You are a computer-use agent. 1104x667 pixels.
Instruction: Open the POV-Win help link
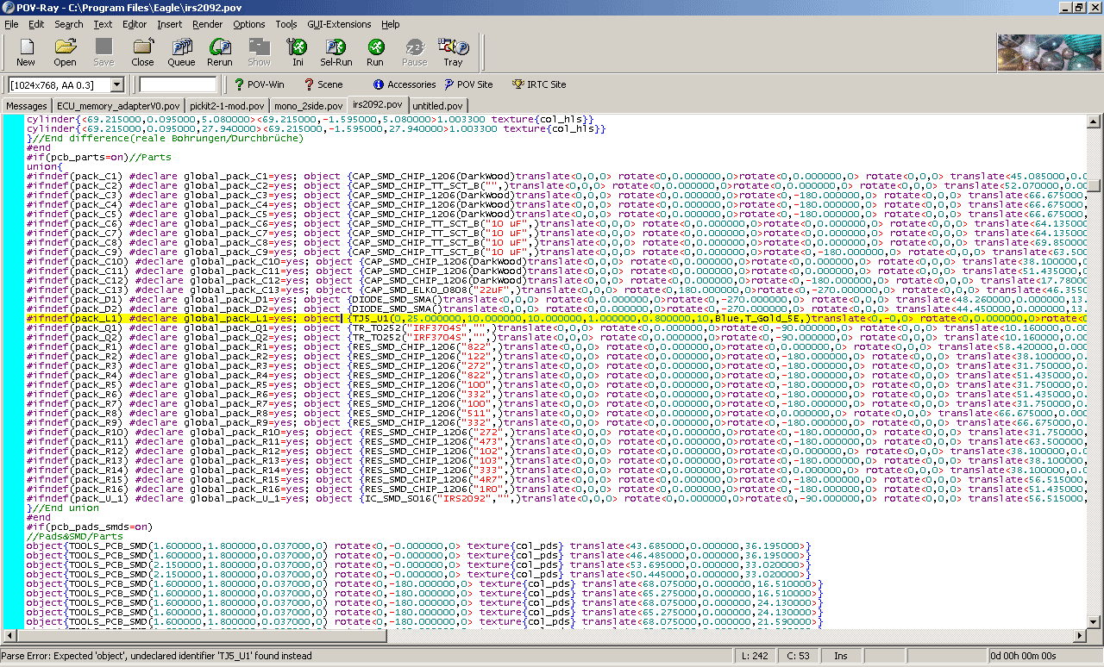pyautogui.click(x=259, y=84)
